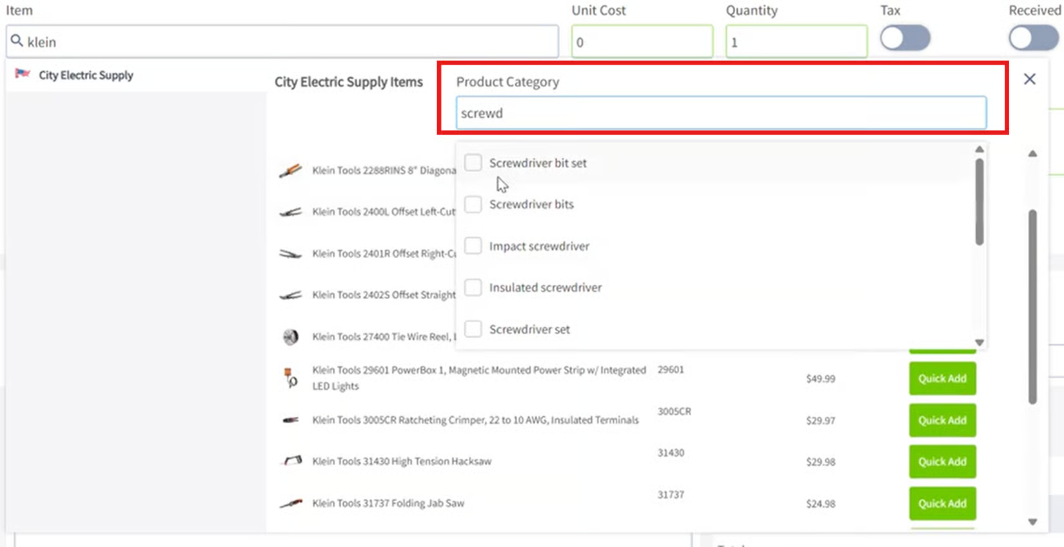Click the PowerBox 1 power strip thumbnail
The height and width of the screenshot is (547, 1064).
coord(291,378)
